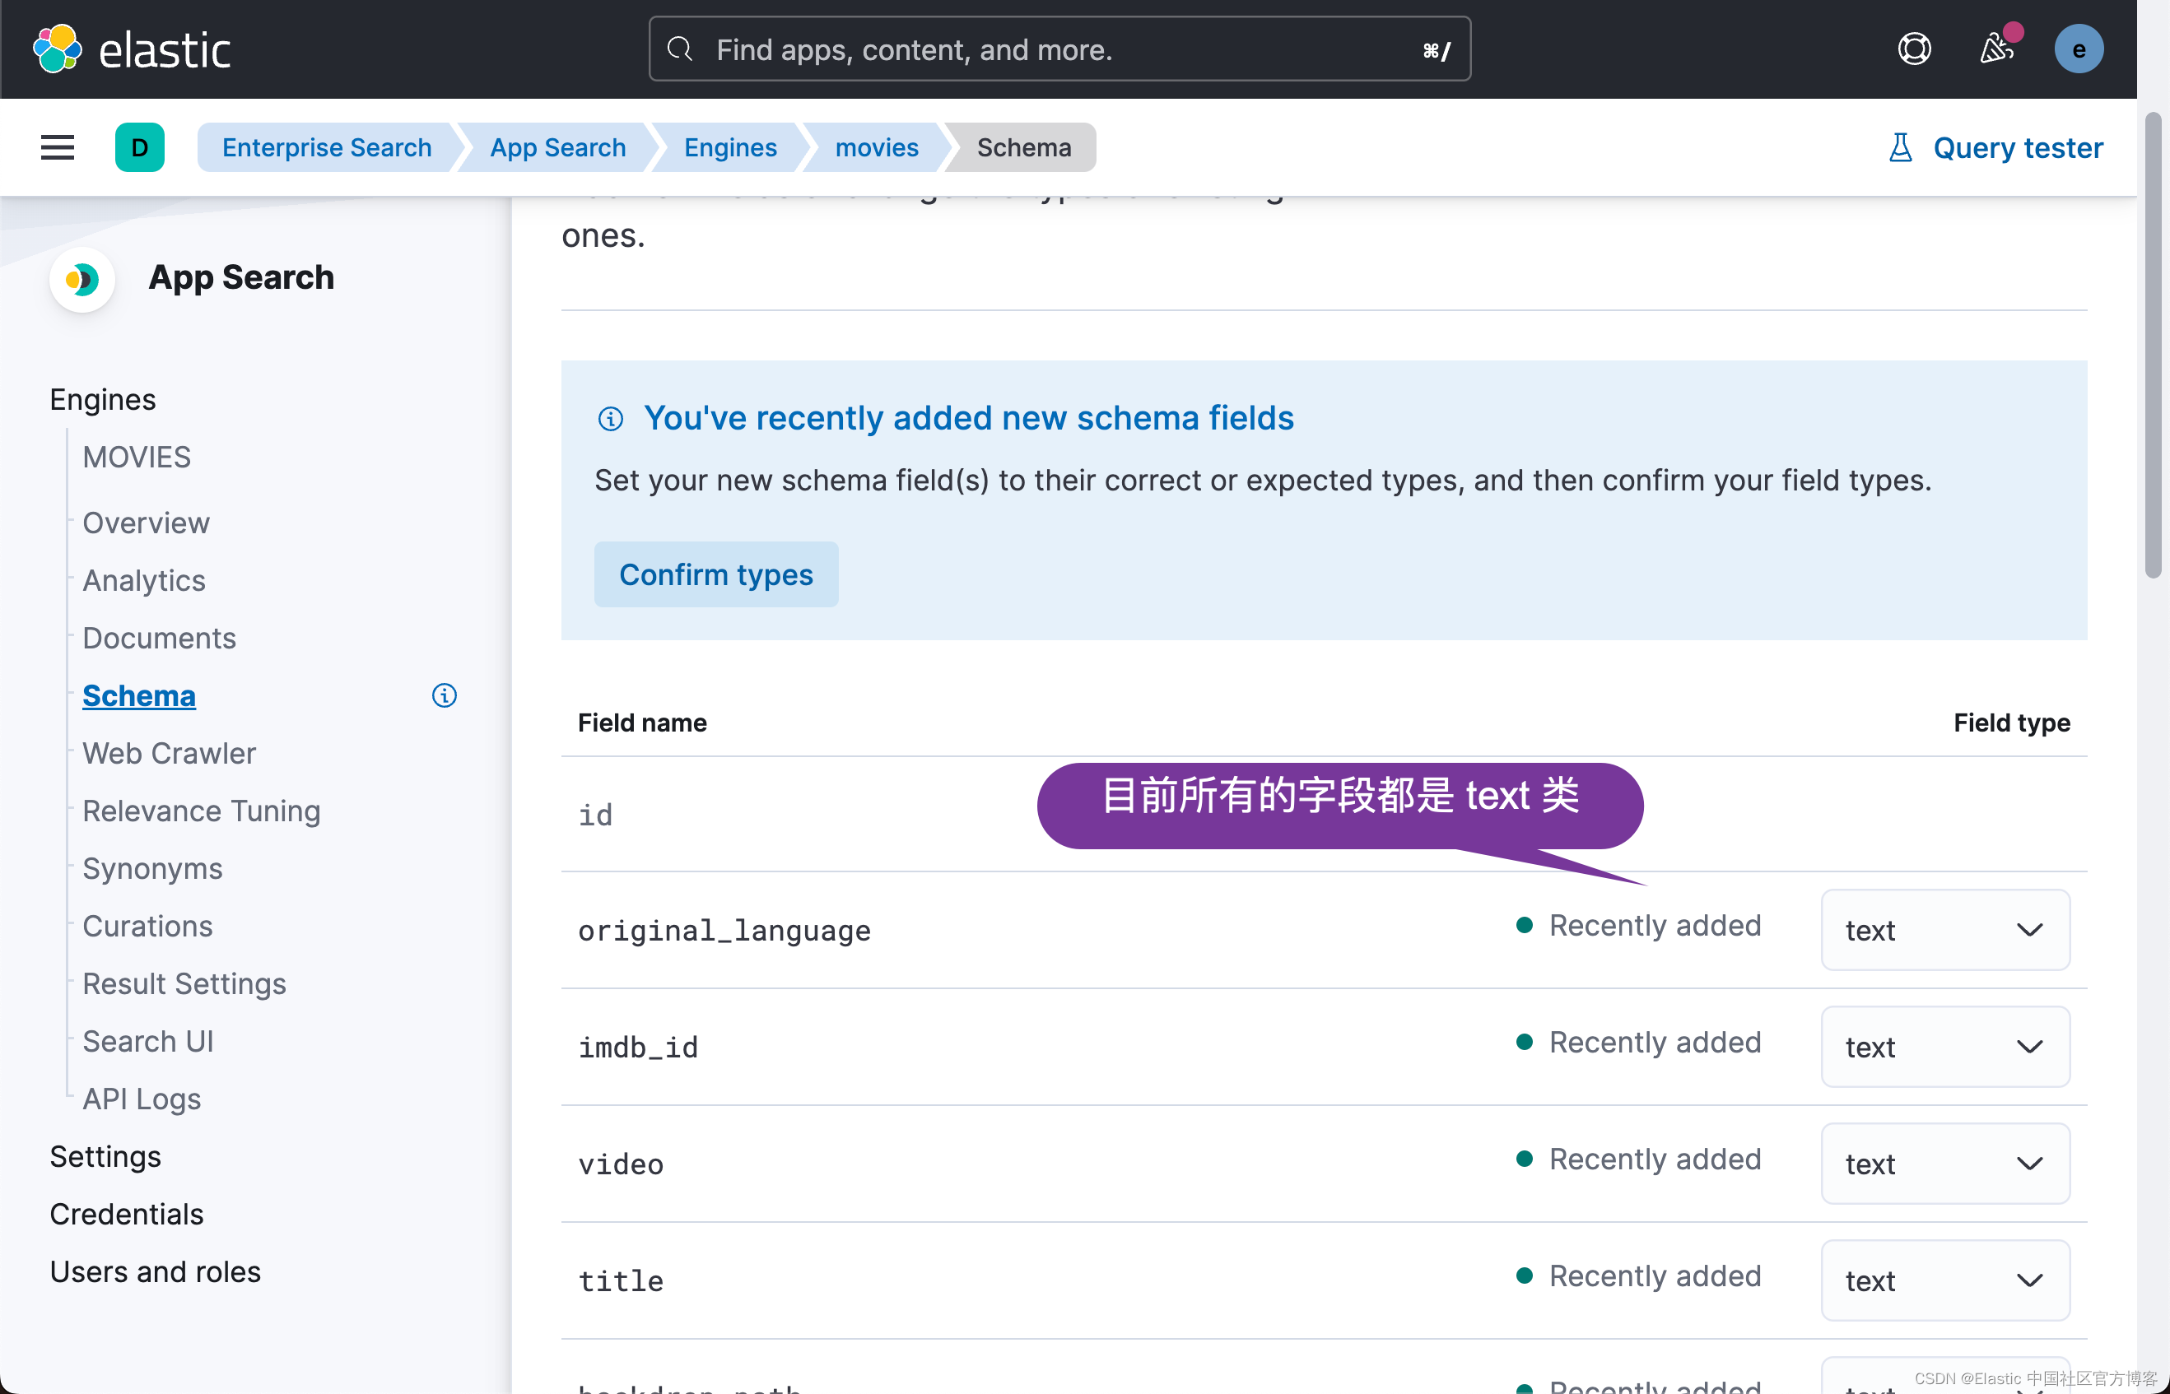This screenshot has height=1394, width=2170.
Task: Open the API Logs page
Action: coord(142,1099)
